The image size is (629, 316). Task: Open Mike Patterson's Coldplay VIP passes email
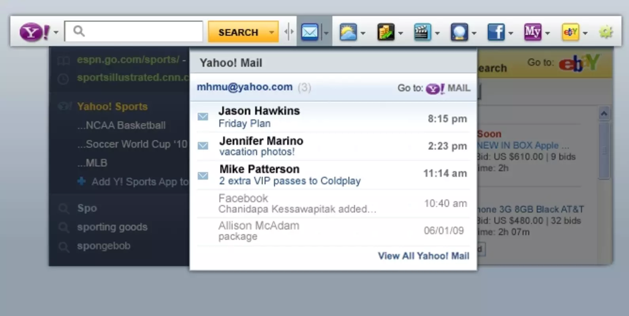pyautogui.click(x=333, y=175)
